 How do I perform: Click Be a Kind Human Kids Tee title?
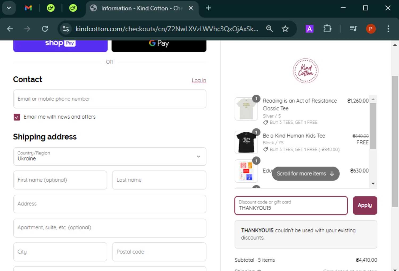click(294, 136)
